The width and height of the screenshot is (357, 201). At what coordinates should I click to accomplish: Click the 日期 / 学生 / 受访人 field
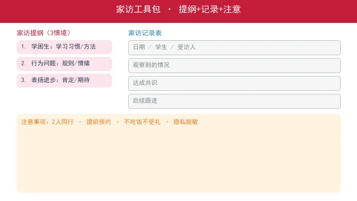tap(234, 47)
